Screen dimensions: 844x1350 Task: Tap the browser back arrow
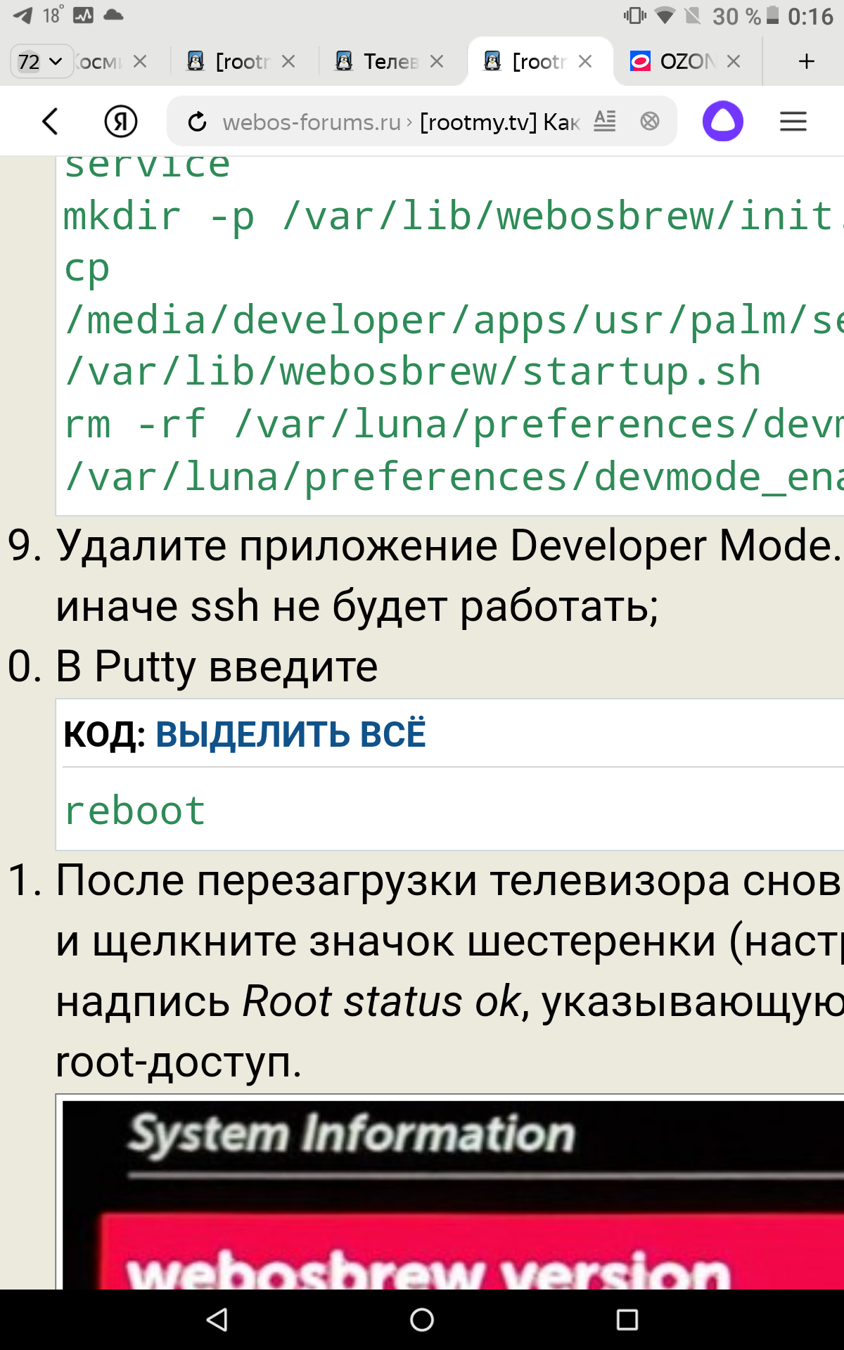pyautogui.click(x=50, y=122)
